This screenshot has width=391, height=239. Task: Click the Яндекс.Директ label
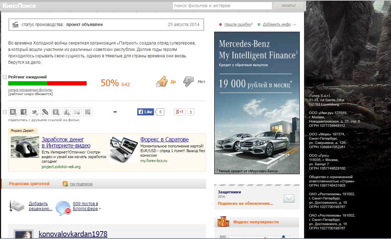pos(22,131)
